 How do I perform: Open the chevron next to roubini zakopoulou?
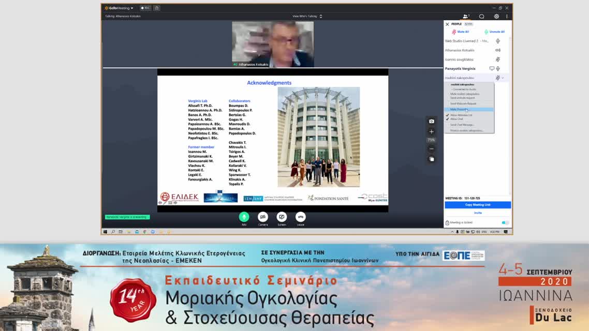[x=503, y=77]
